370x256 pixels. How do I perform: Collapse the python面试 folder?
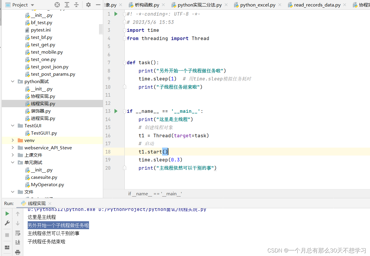point(13,81)
